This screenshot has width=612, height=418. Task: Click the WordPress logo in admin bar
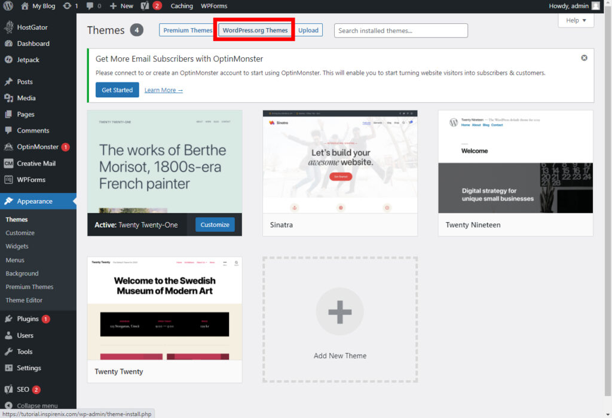[x=8, y=6]
